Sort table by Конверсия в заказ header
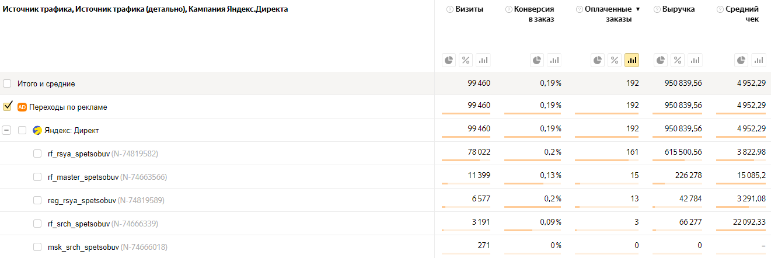The width and height of the screenshot is (771, 258). click(x=534, y=14)
